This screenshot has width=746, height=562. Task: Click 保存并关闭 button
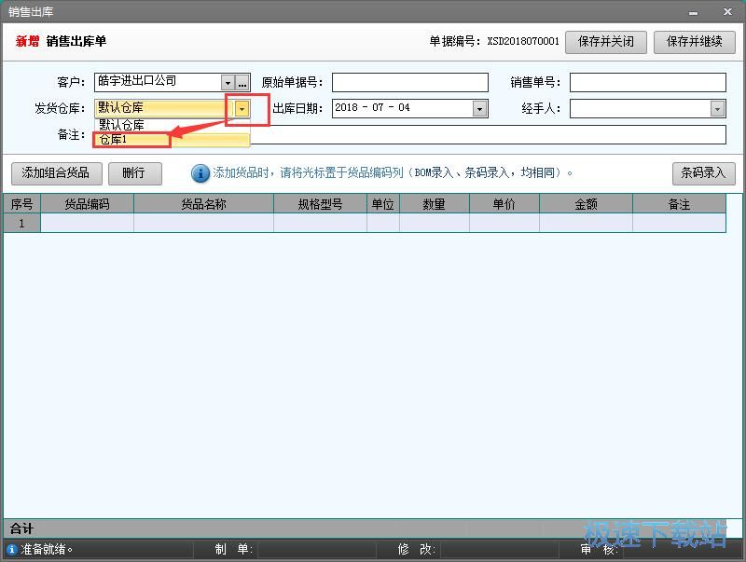point(606,42)
